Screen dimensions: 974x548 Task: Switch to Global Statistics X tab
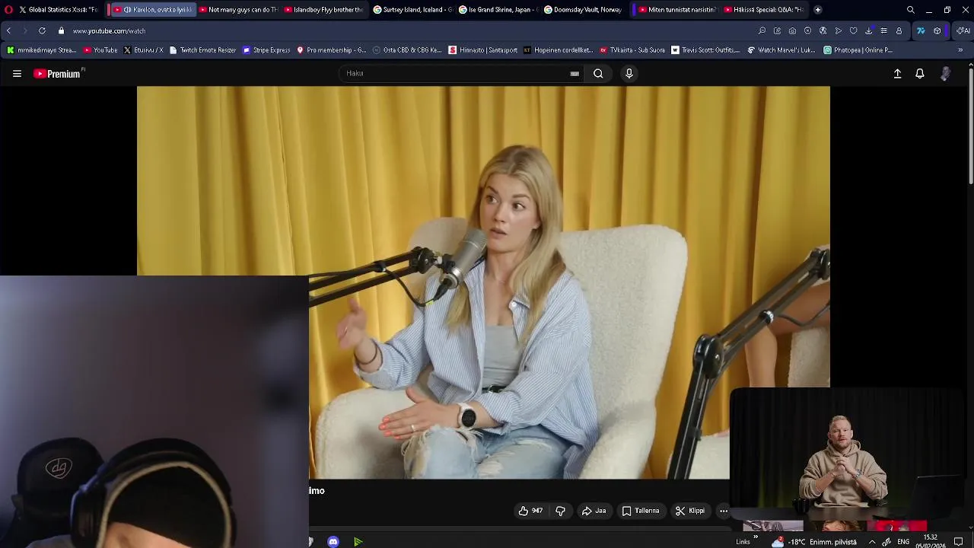coord(59,10)
